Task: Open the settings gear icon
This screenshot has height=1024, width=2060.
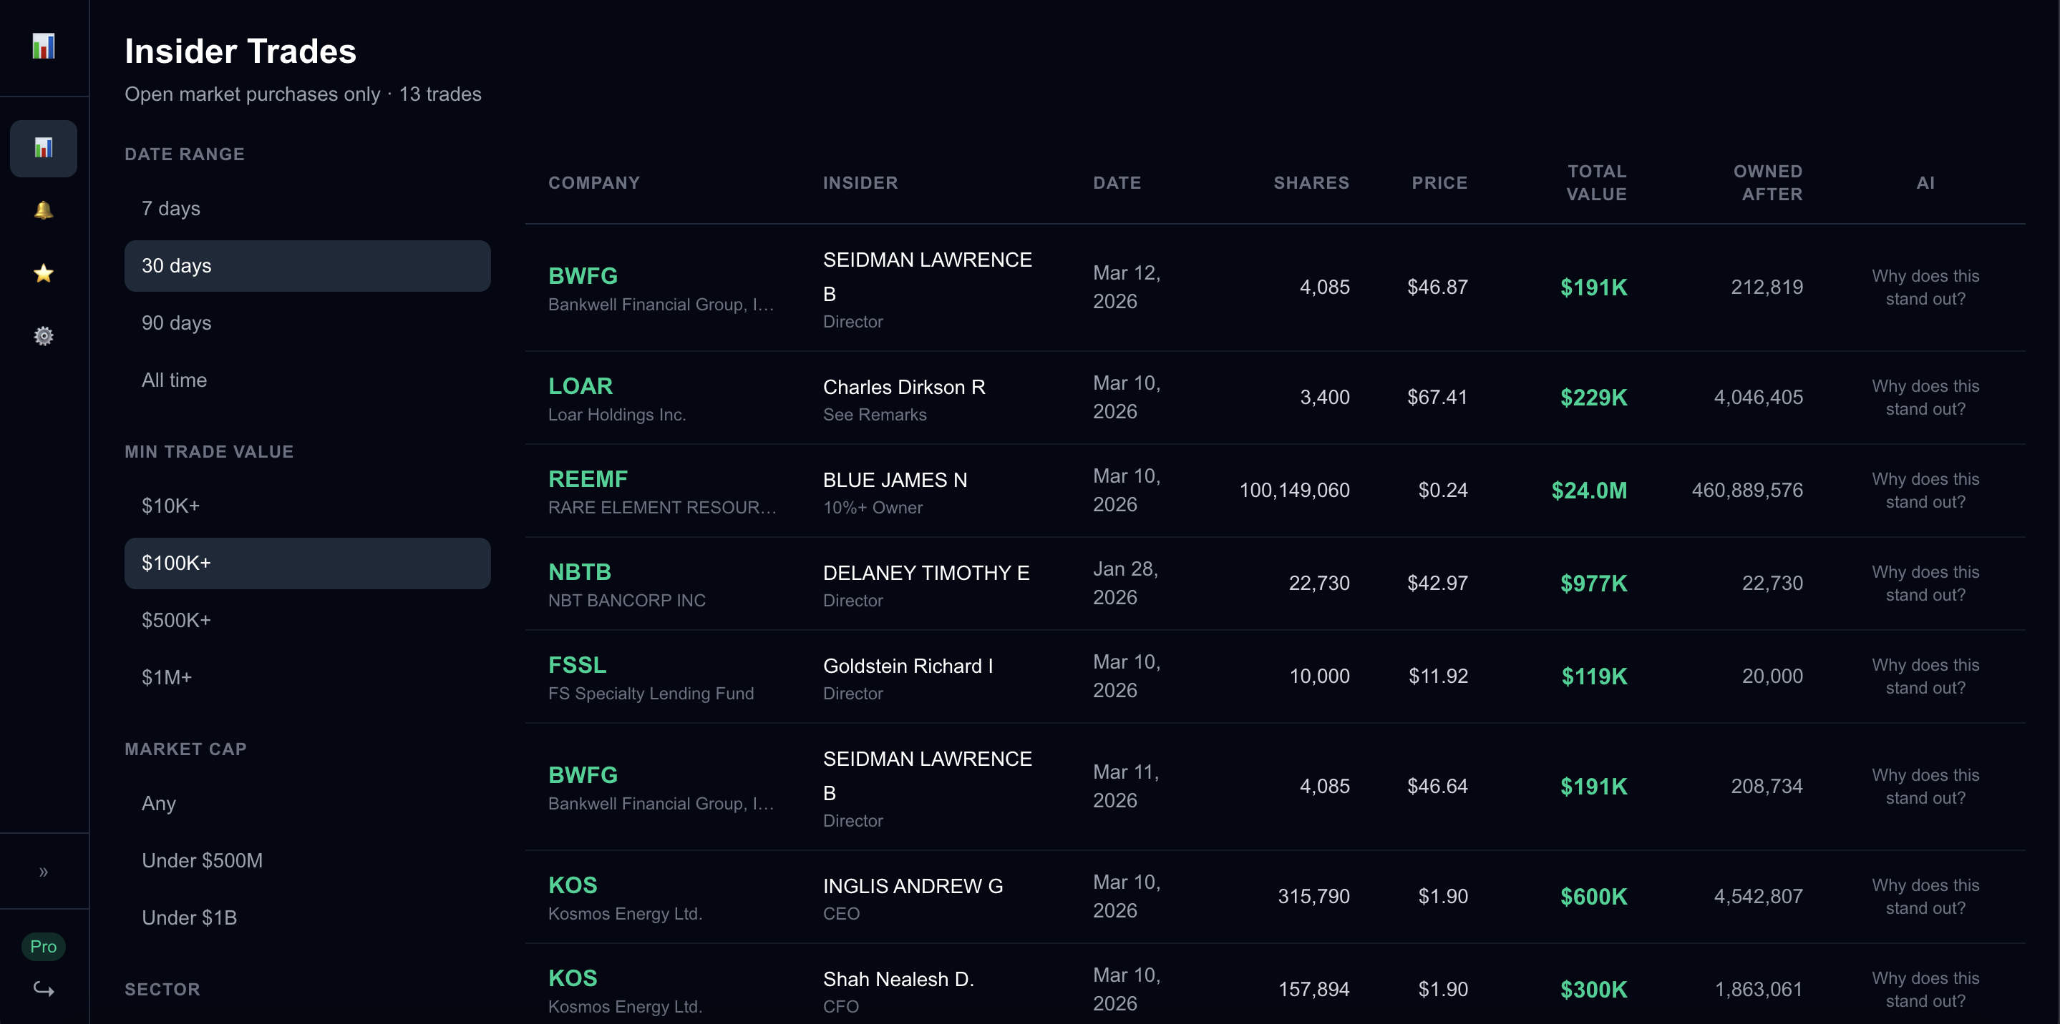Action: [43, 335]
